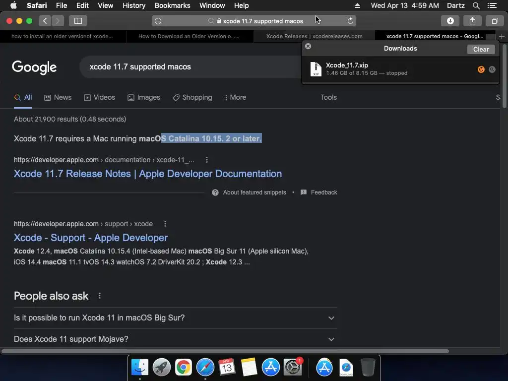Click the eject icon in menu bar
This screenshot has height=381, width=508.
357,5
